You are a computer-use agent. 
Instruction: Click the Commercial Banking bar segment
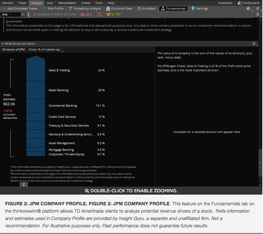point(35,105)
